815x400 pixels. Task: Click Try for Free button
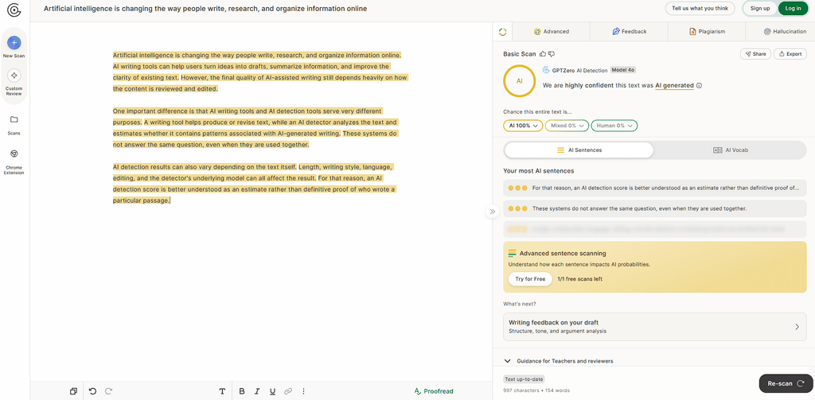[x=530, y=279]
